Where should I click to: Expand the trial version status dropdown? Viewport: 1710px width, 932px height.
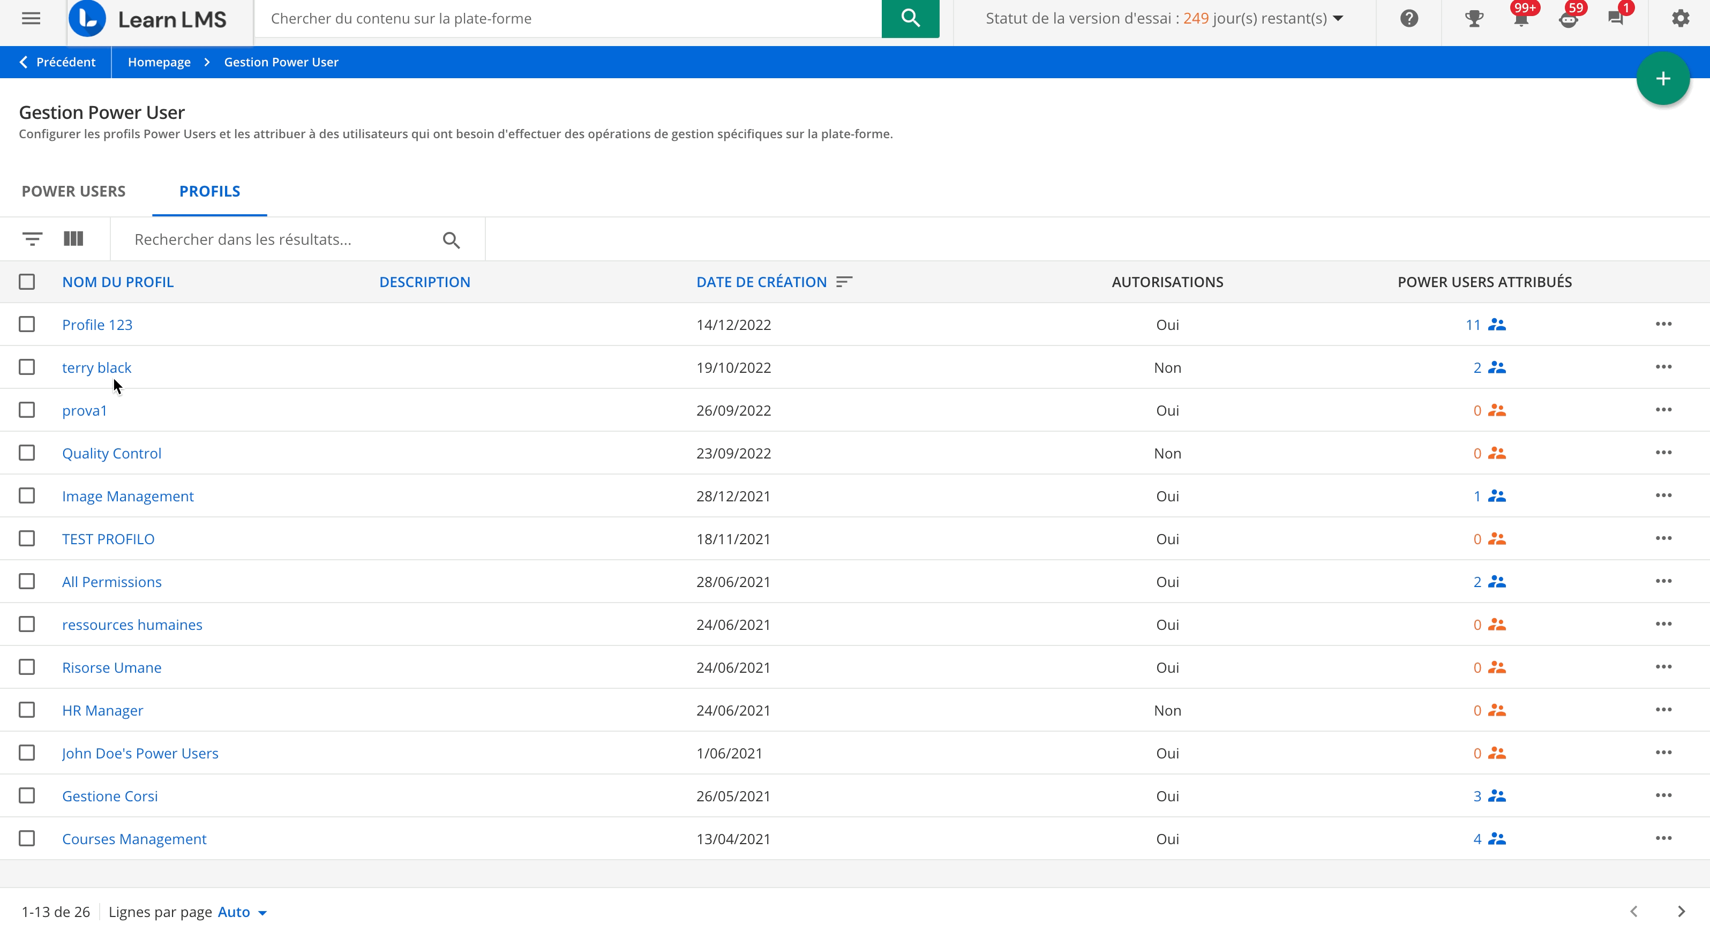(1164, 19)
